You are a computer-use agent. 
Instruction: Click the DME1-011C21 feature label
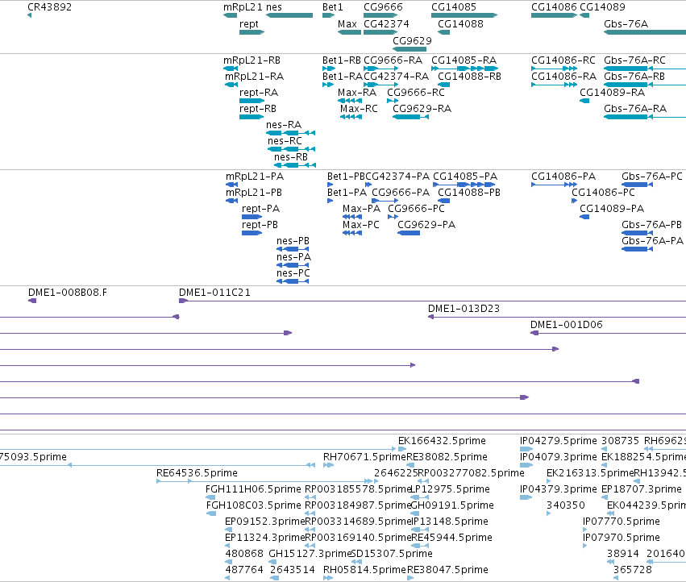pyautogui.click(x=214, y=293)
